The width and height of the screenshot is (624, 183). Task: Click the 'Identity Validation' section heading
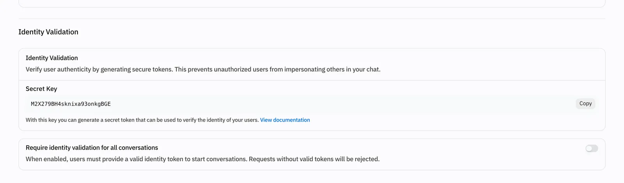[x=48, y=32]
